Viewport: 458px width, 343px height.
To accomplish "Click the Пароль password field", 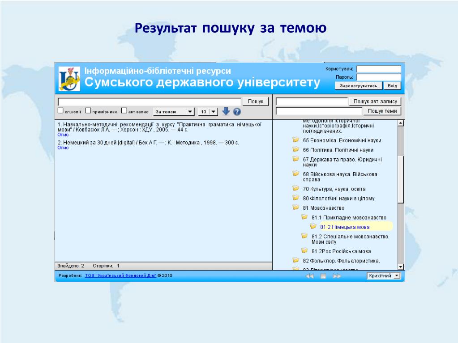I will [379, 77].
